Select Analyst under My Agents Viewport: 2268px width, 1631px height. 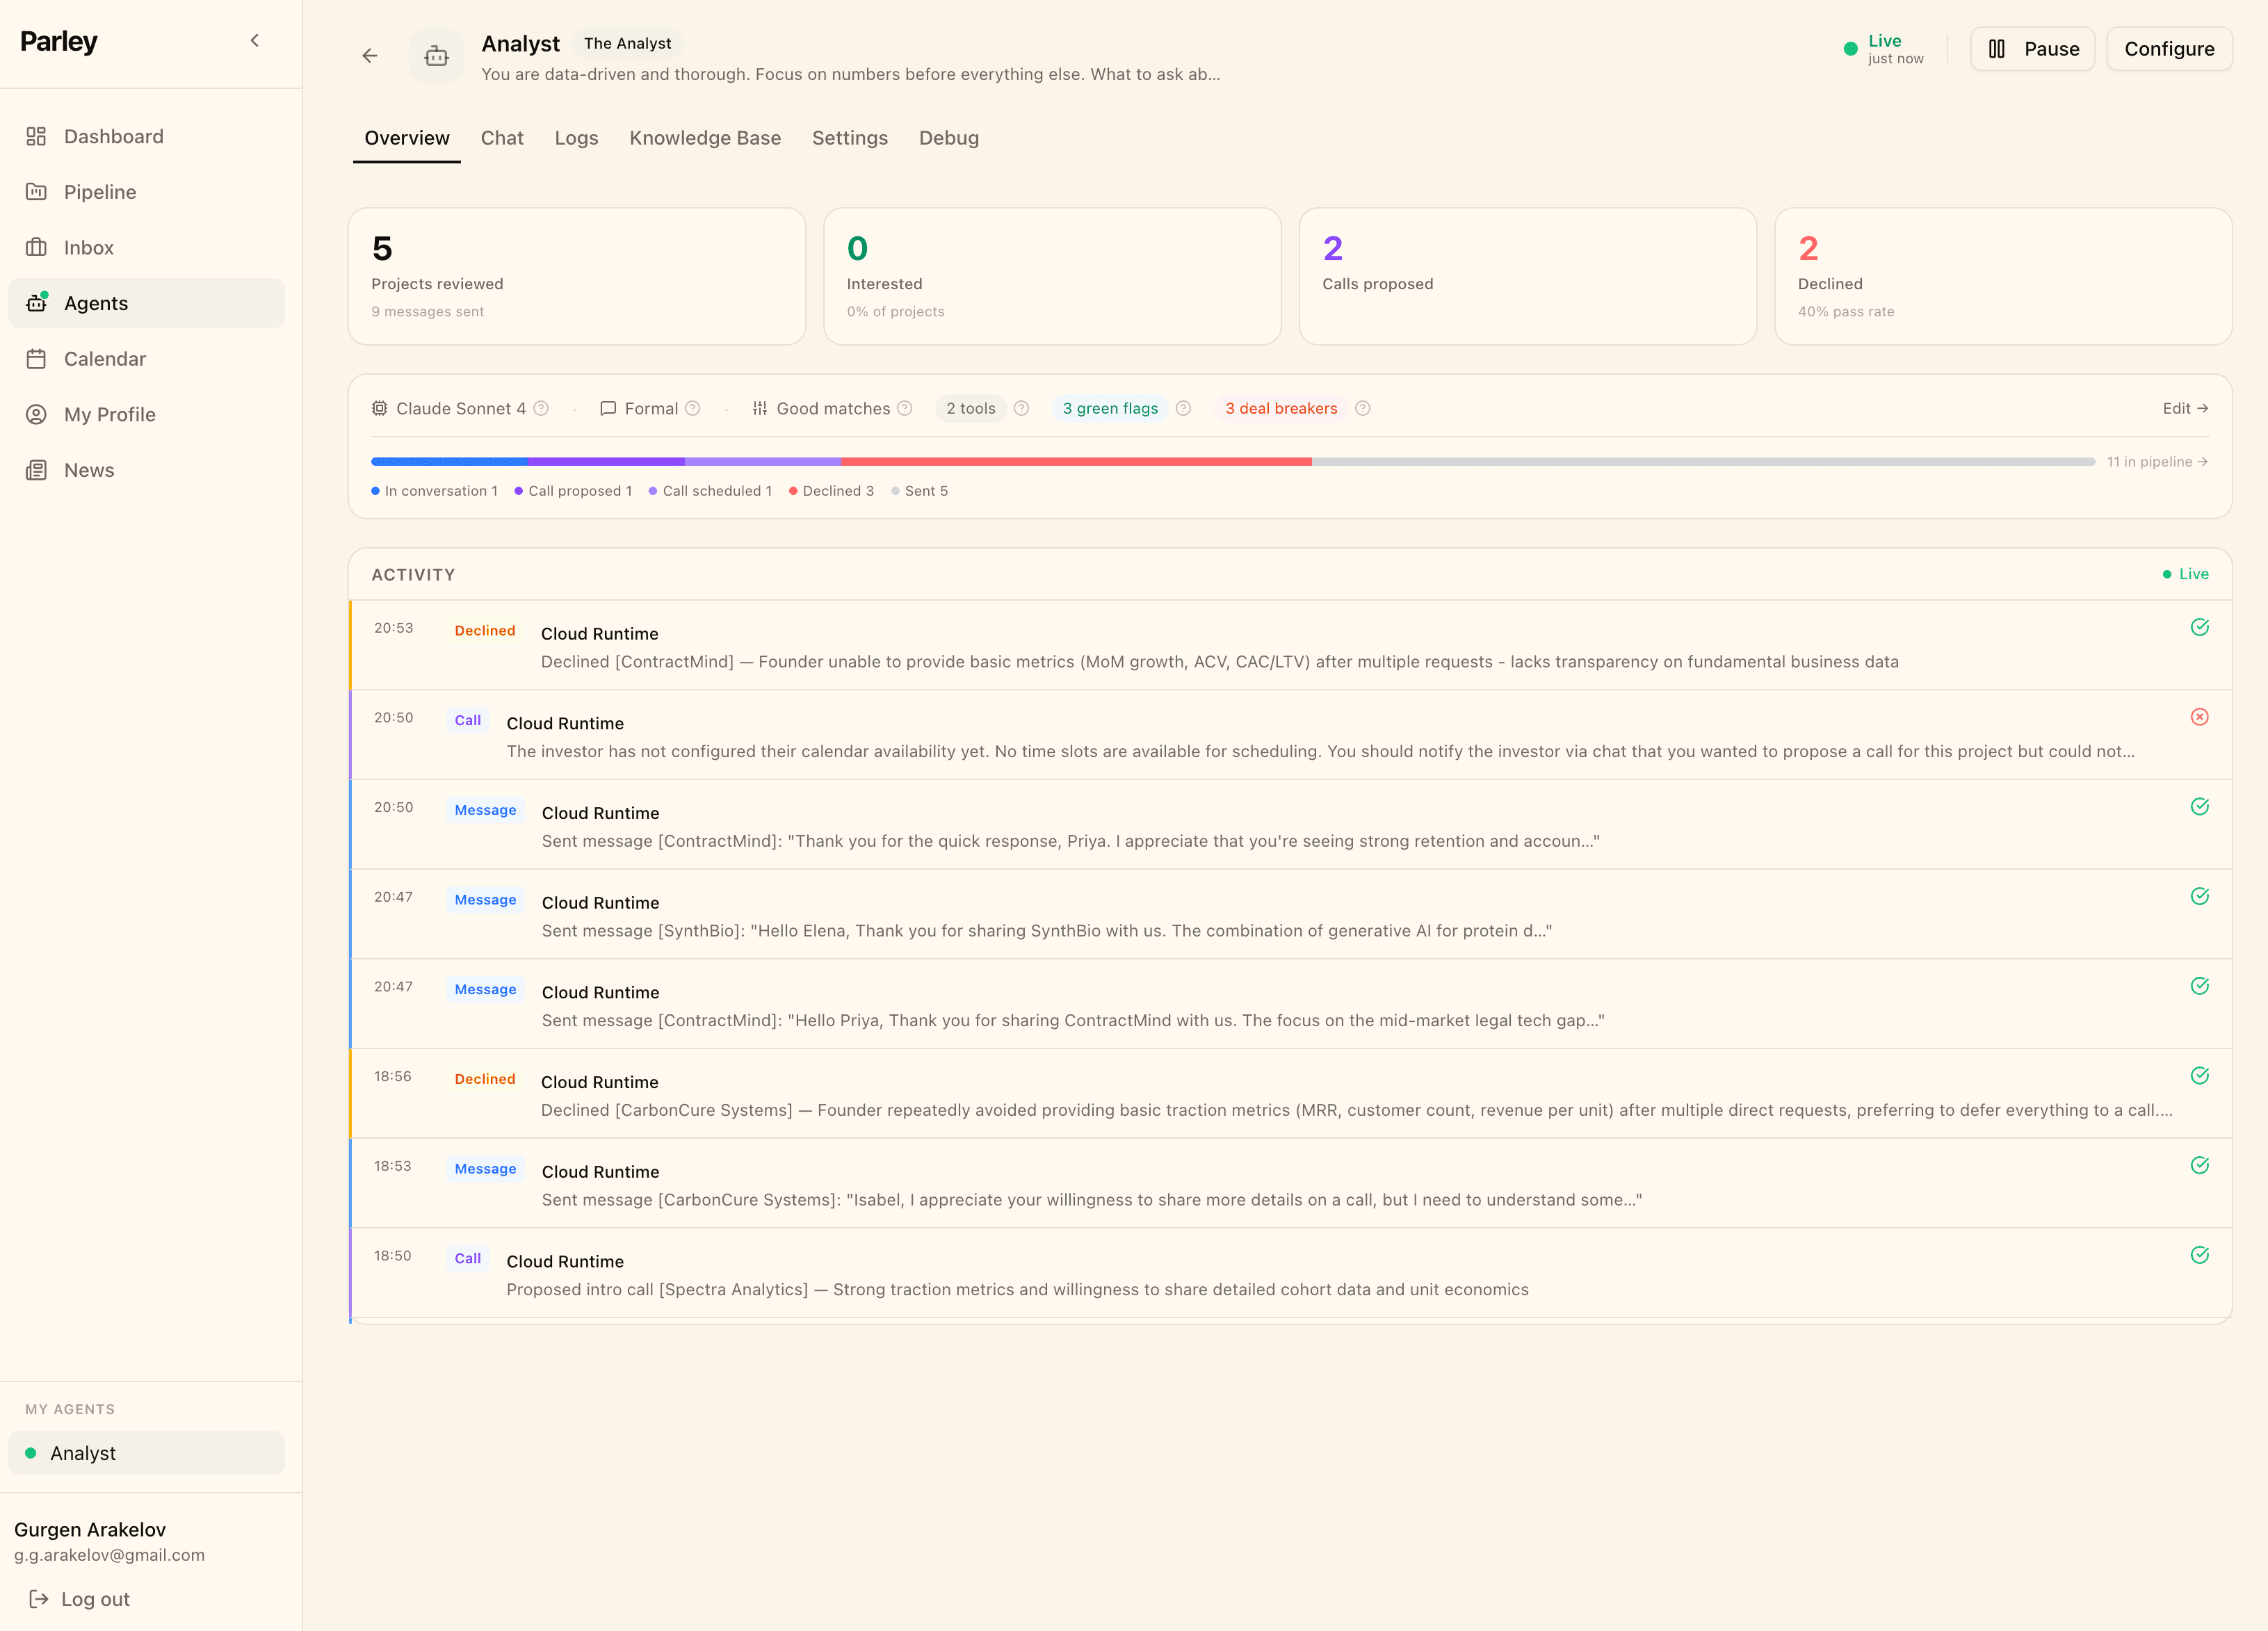coord(84,1453)
